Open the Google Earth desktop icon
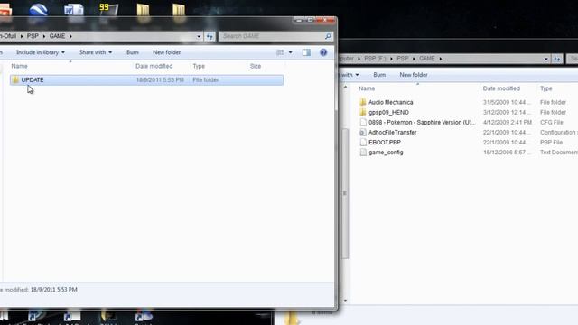 click(38, 10)
